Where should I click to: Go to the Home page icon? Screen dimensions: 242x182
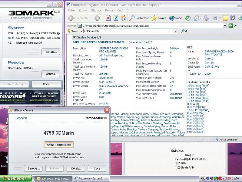point(123,18)
